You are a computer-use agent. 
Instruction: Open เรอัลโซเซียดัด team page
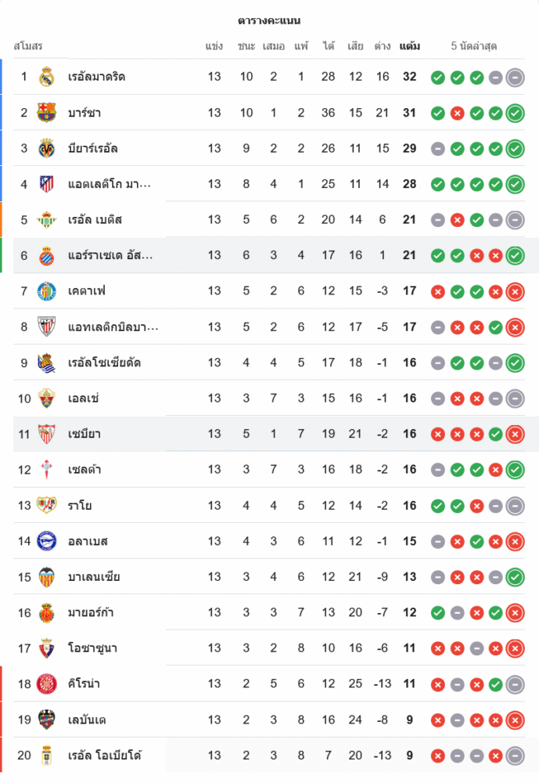coord(104,363)
